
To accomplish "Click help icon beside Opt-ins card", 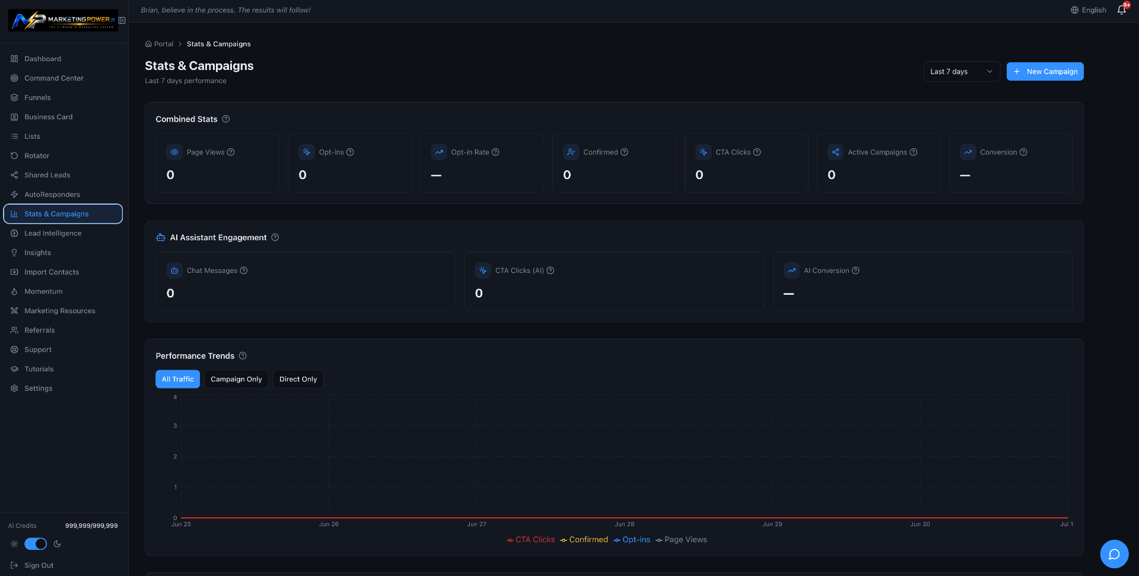I will tap(350, 152).
